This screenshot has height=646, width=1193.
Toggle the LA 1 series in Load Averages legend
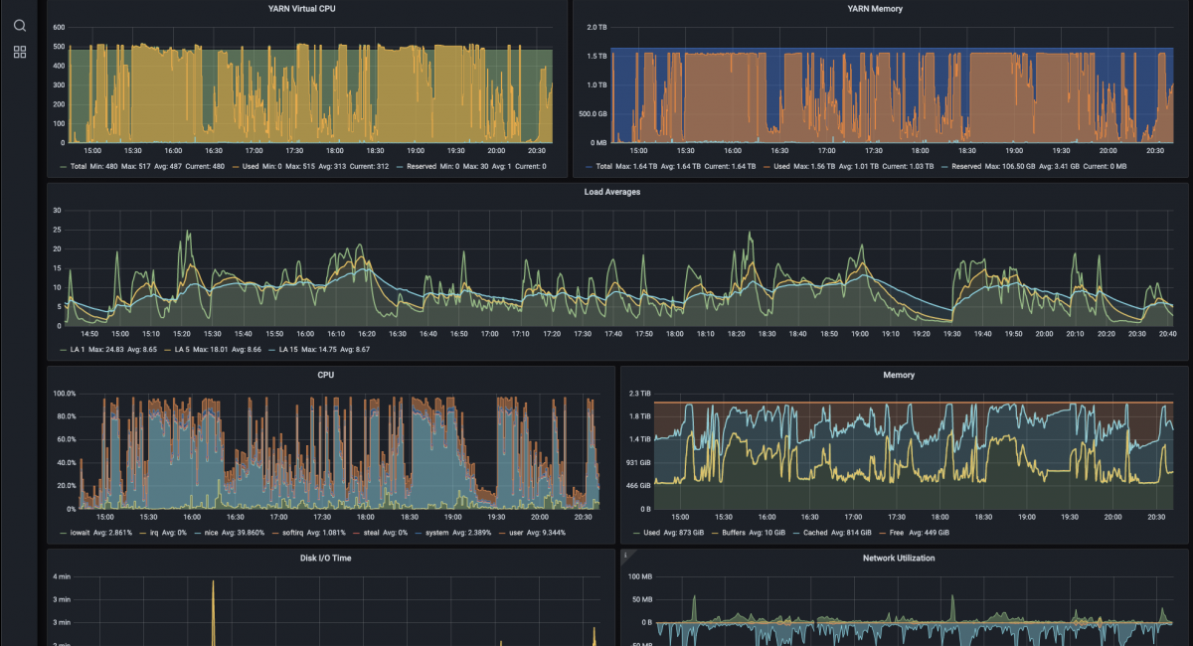pos(77,350)
